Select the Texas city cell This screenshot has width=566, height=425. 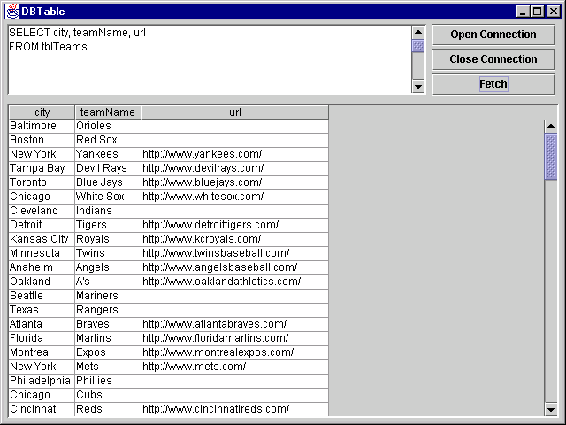[42, 310]
